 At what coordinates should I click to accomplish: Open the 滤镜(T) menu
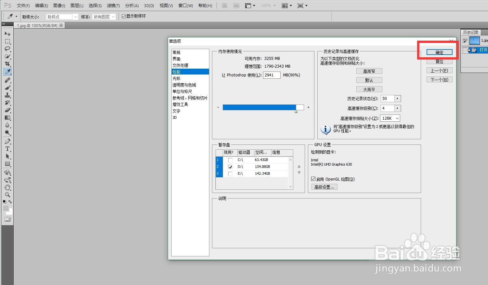tap(113, 6)
